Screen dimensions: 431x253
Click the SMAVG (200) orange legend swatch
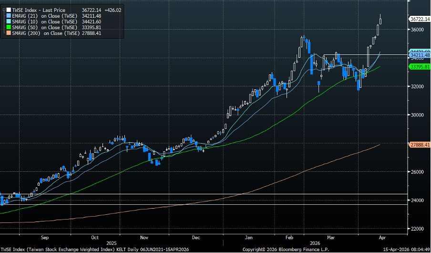(8, 33)
